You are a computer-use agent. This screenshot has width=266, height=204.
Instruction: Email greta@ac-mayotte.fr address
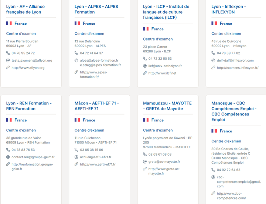[x=164, y=162]
